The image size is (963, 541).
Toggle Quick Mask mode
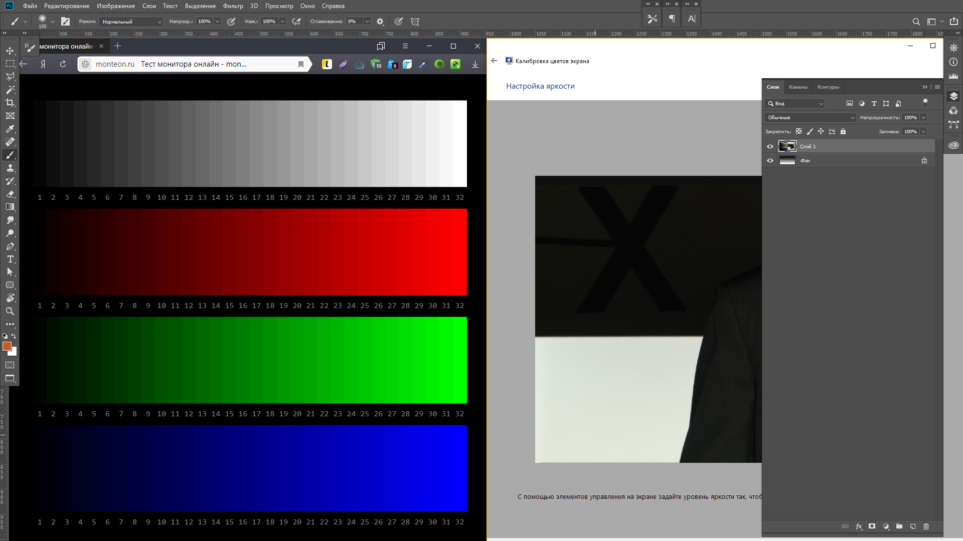(10, 365)
